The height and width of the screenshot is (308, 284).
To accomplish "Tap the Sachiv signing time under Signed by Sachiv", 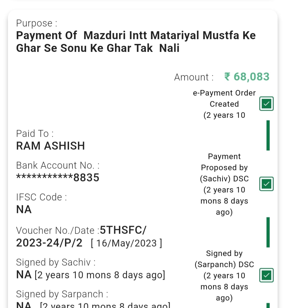I will tap(100, 275).
